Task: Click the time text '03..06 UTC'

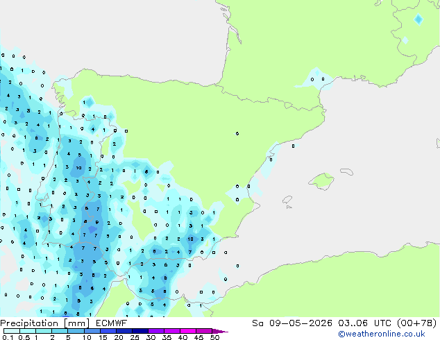Action: (x=364, y=323)
